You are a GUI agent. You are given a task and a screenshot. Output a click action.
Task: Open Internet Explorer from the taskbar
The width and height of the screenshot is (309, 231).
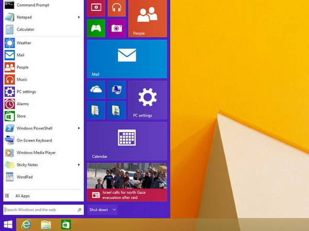[26, 224]
